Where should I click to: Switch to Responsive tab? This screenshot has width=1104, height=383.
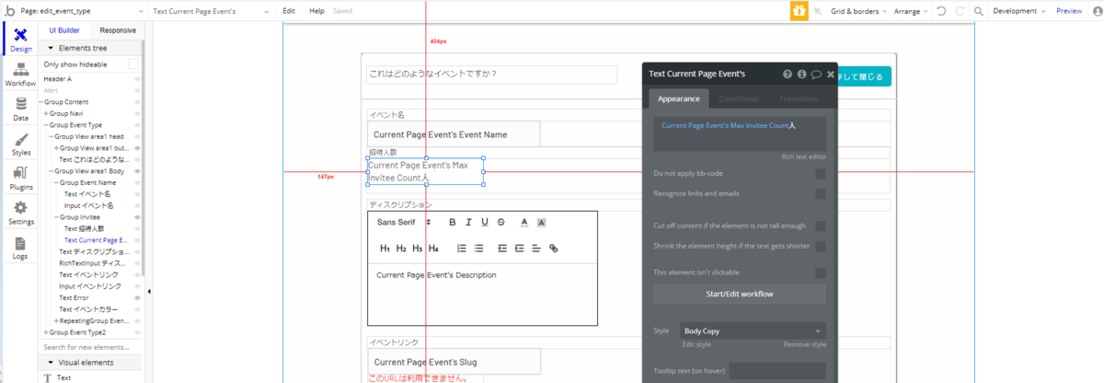click(118, 30)
